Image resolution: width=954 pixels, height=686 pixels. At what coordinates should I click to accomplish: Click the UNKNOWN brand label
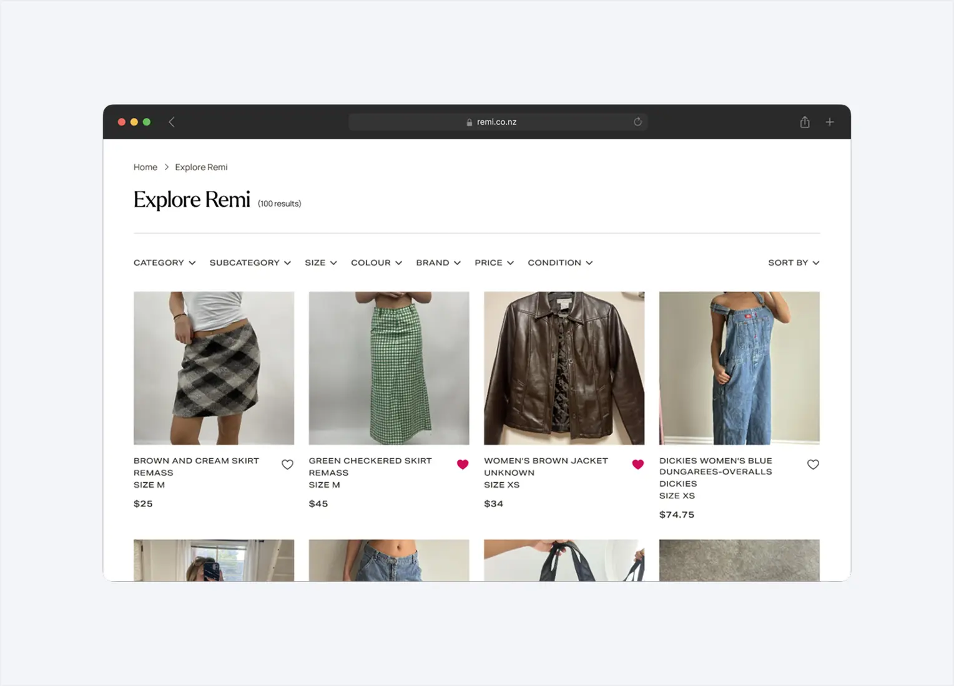[509, 473]
